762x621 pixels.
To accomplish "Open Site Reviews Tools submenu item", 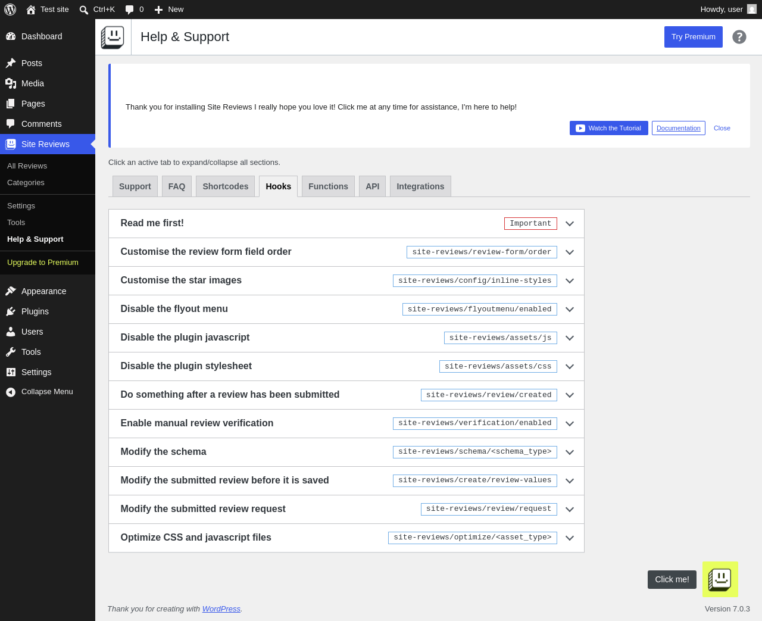I will [x=48, y=223].
